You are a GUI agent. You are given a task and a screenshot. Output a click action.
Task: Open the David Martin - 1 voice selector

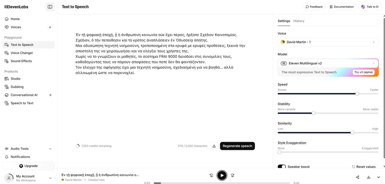[x=328, y=42]
